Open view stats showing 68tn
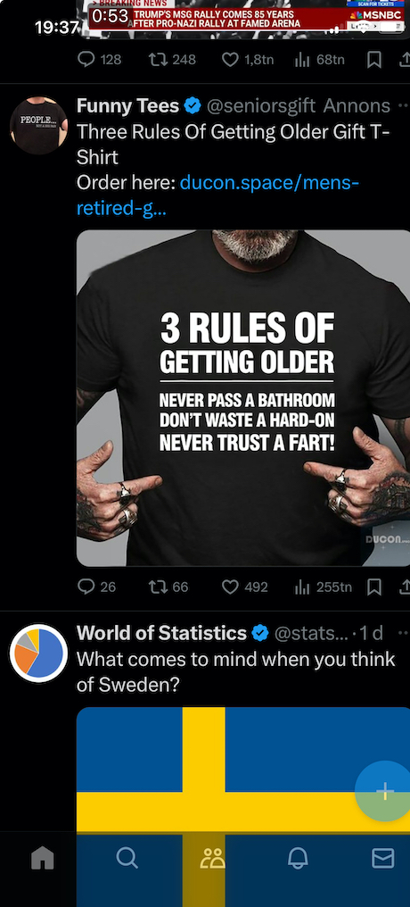Image resolution: width=410 pixels, height=907 pixels. [319, 60]
